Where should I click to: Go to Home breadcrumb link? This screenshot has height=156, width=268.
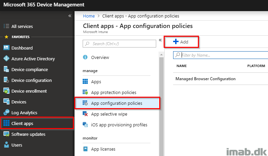pos(89,16)
